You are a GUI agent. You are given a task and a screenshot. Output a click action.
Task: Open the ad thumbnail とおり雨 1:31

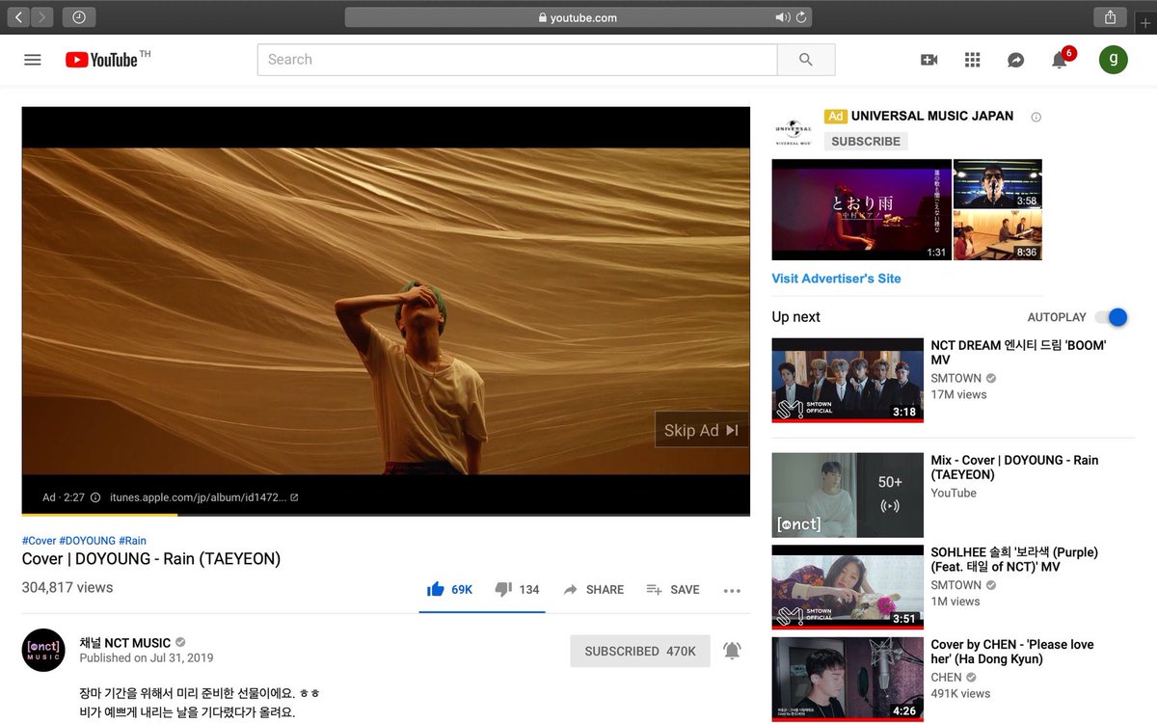point(861,209)
